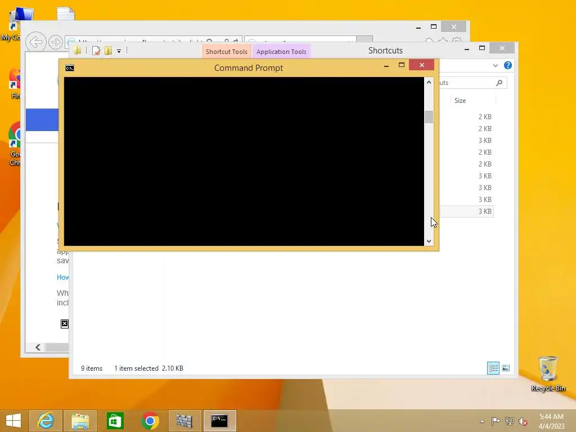Click the magnifier icon in the Explorer search box
This screenshot has width=576, height=432.
point(499,83)
